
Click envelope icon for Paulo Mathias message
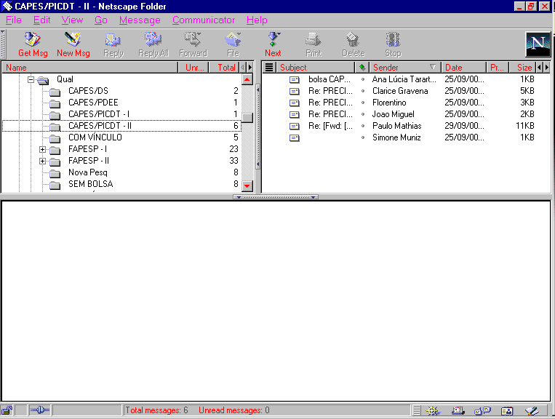(294, 126)
